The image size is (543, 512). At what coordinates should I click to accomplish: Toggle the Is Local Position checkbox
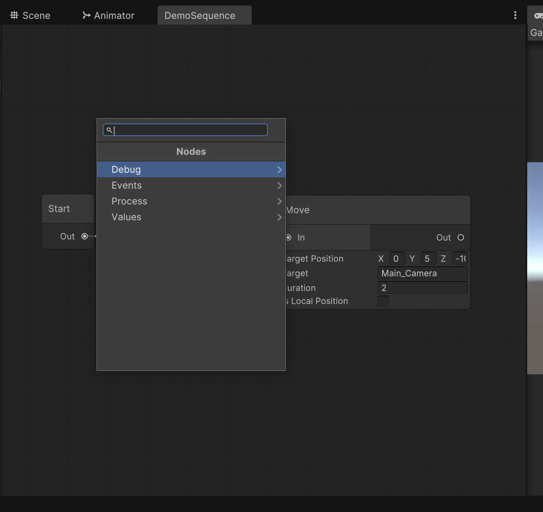click(x=383, y=301)
